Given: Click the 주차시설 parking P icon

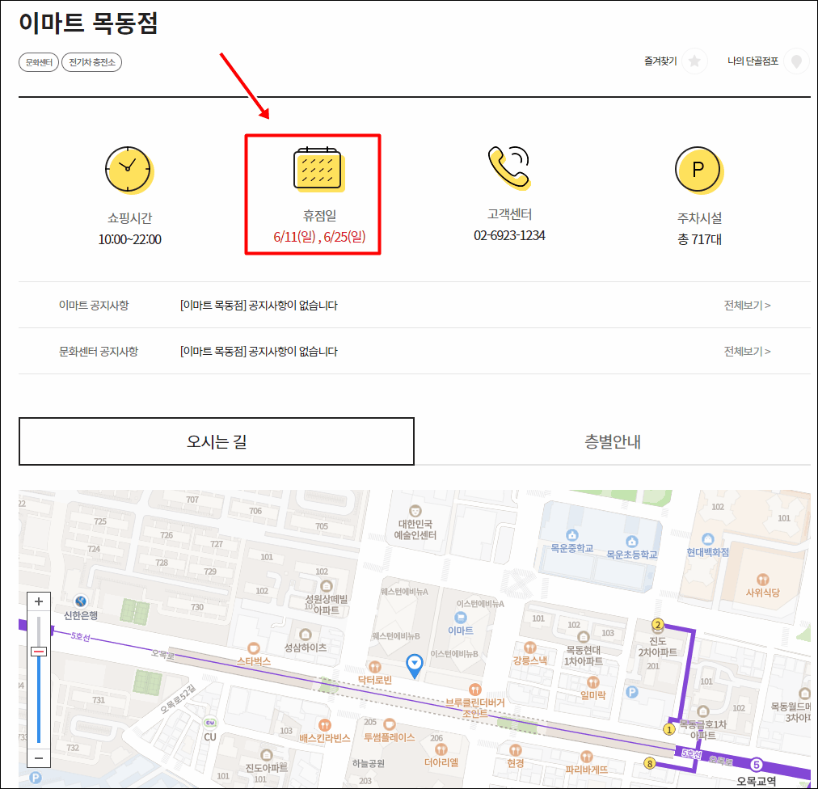Looking at the screenshot, I should (699, 170).
